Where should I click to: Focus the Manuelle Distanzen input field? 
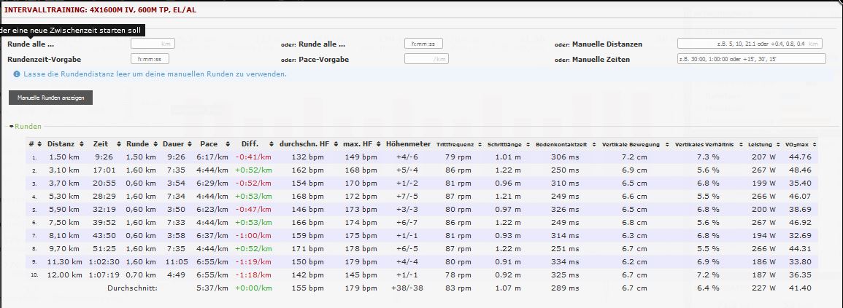(750, 44)
